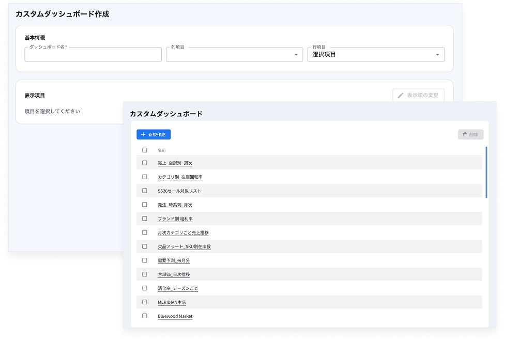Image resolution: width=505 pixels, height=342 pixels.
Task: Click the dashboard list vertical scrollbar
Action: coord(486,172)
